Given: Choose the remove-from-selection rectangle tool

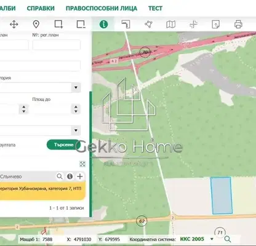Looking at the screenshot, I should [x=81, y=24].
